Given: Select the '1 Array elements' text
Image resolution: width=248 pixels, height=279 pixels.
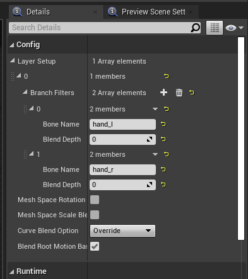Looking at the screenshot, I should tap(119, 61).
